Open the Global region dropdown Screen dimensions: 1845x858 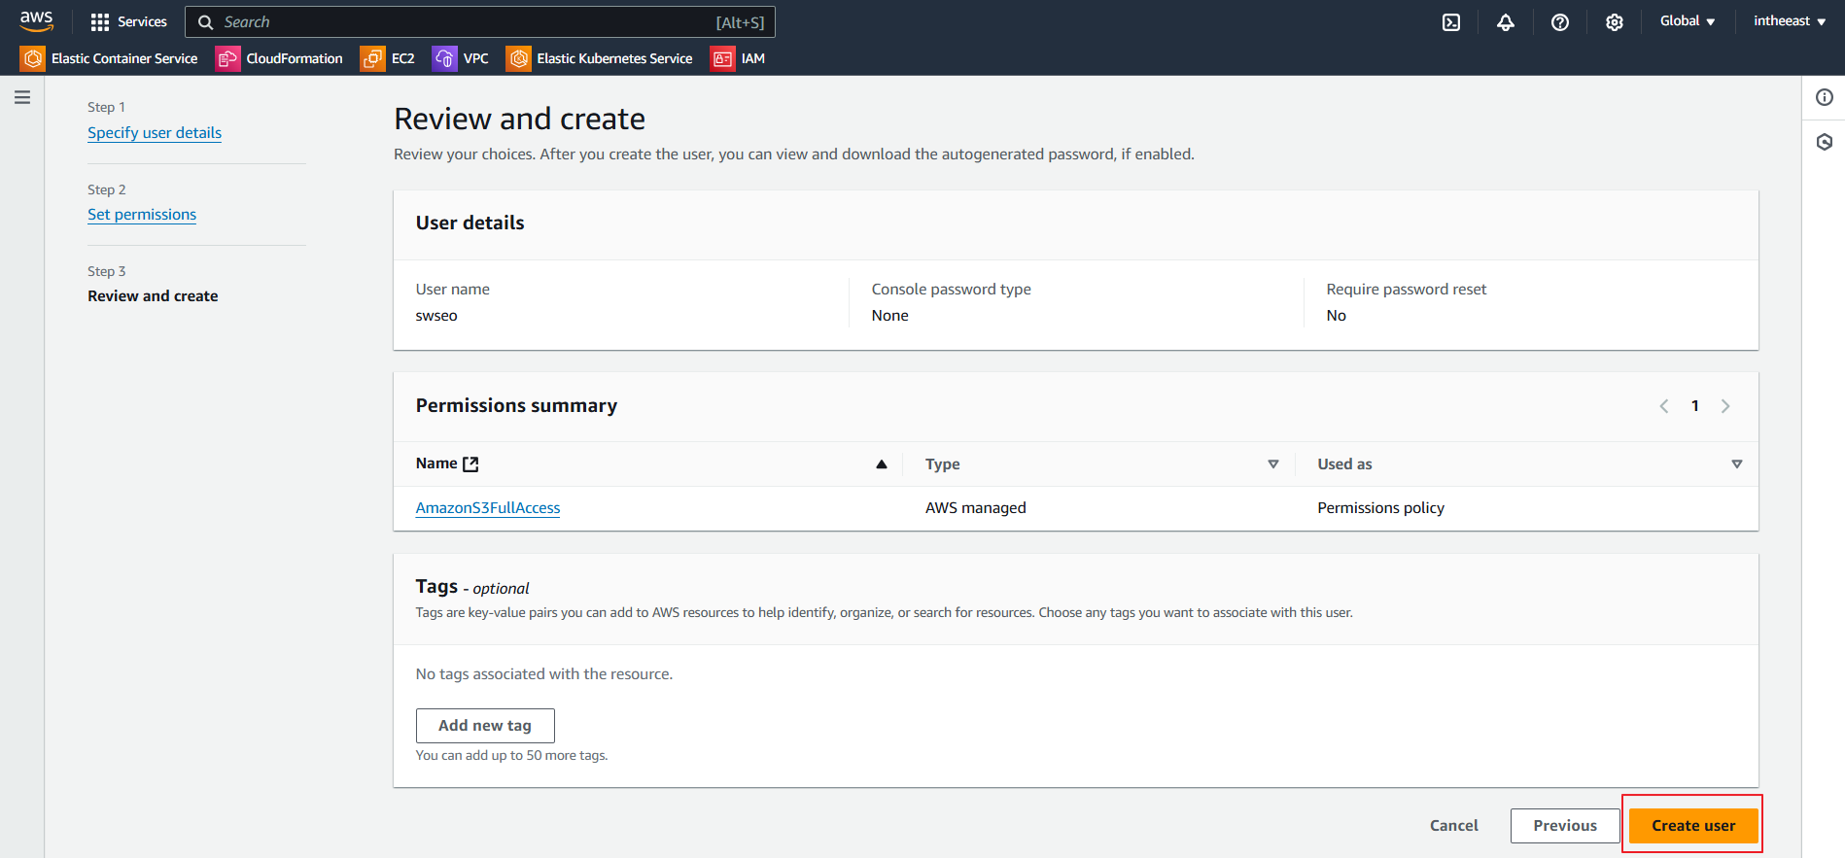[1687, 21]
